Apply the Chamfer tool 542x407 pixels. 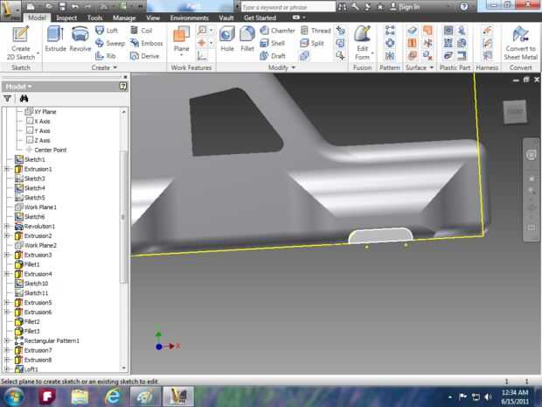[277, 31]
